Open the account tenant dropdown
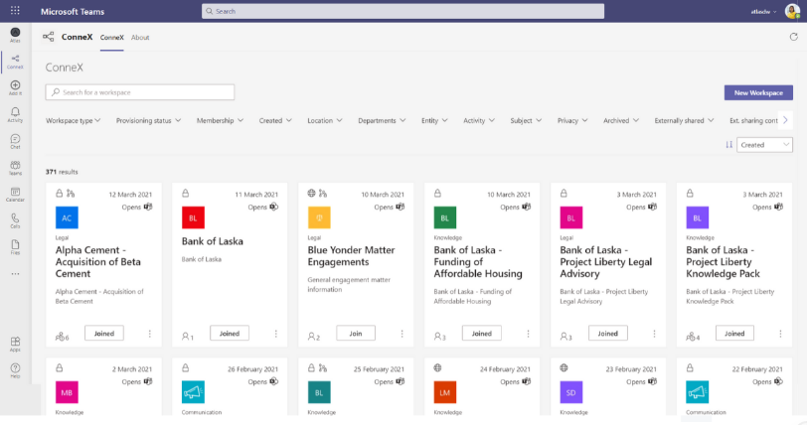The height and width of the screenshot is (425, 807). click(x=763, y=11)
